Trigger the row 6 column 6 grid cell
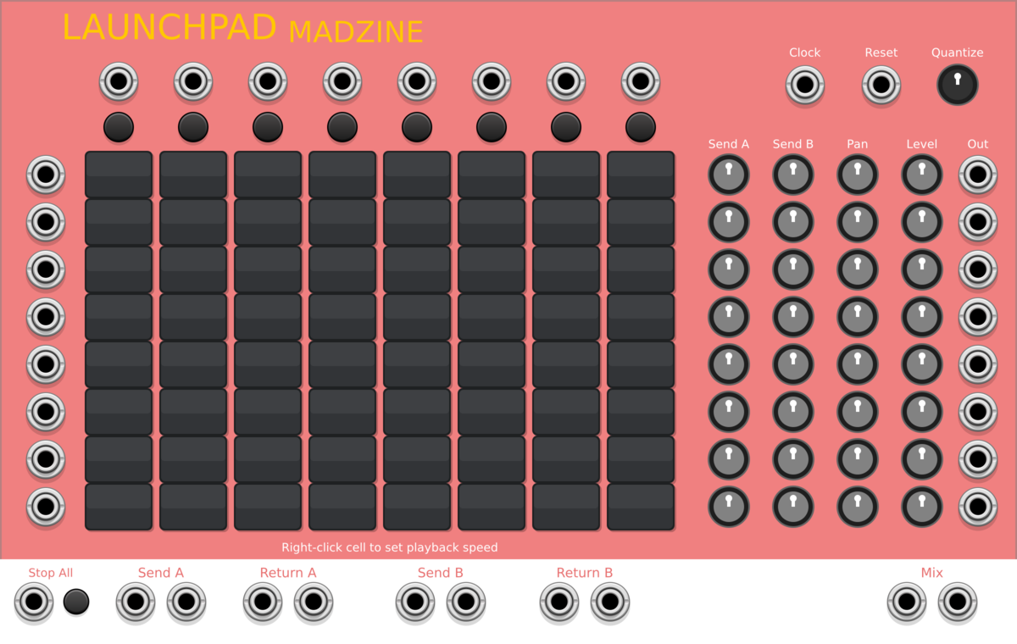Viewport: 1017px width, 644px height. tap(492, 412)
